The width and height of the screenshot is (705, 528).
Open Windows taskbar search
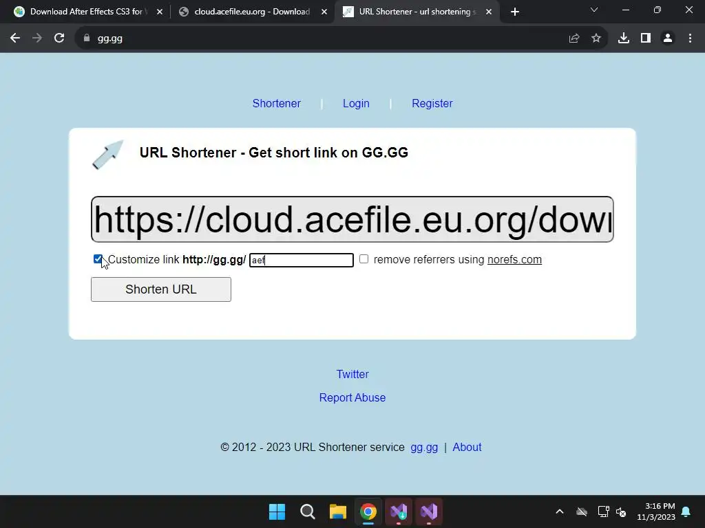[x=308, y=511]
